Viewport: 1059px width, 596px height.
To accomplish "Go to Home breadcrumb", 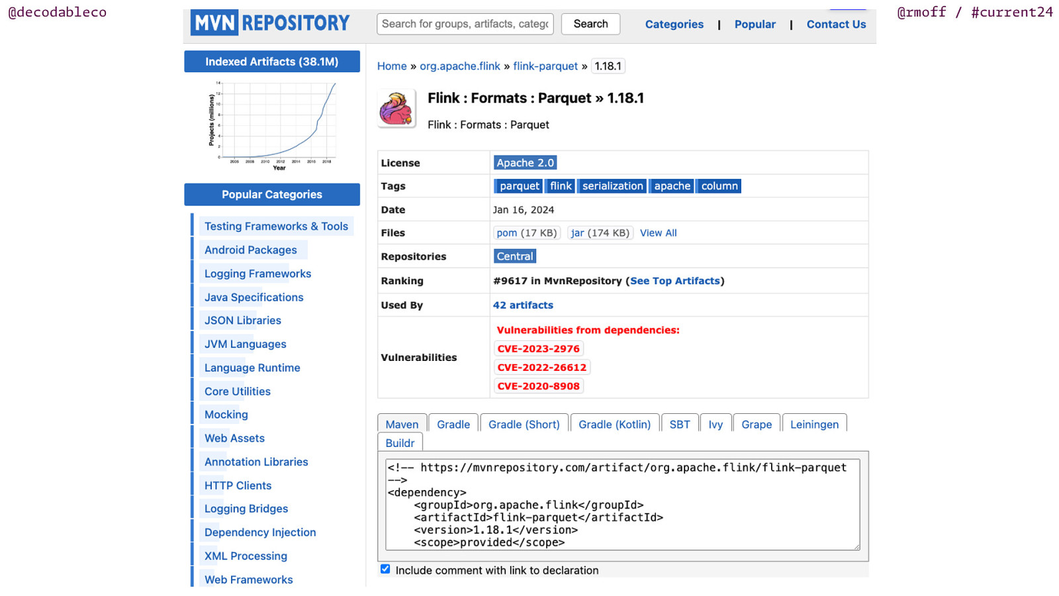I will [392, 66].
